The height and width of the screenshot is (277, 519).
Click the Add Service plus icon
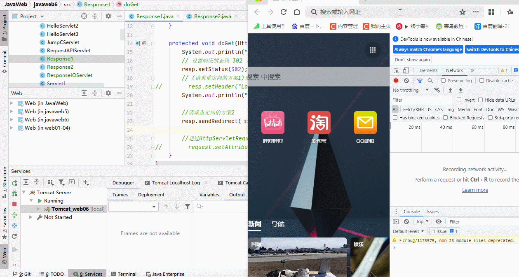(86, 182)
